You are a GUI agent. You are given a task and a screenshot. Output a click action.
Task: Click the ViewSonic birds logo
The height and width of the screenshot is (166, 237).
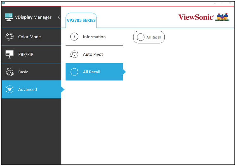(x=222, y=17)
